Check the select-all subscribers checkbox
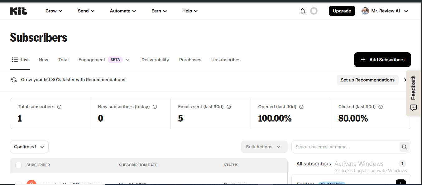 (x=18, y=165)
